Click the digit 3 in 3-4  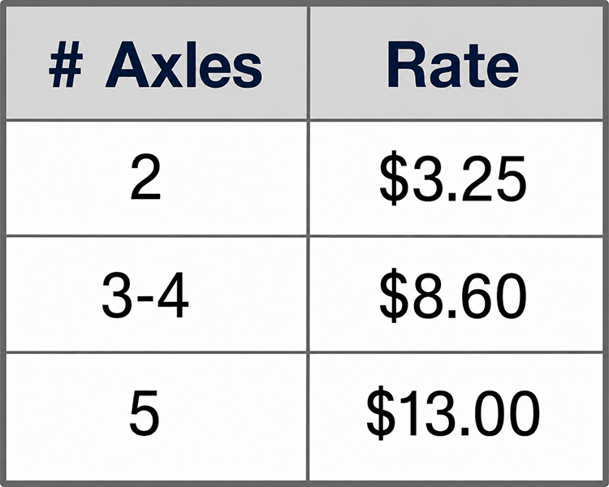point(116,295)
